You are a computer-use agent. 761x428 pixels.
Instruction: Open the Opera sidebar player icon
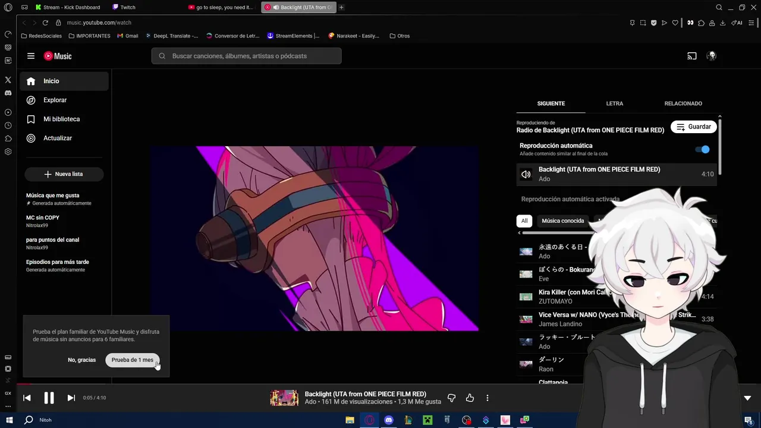(x=8, y=112)
